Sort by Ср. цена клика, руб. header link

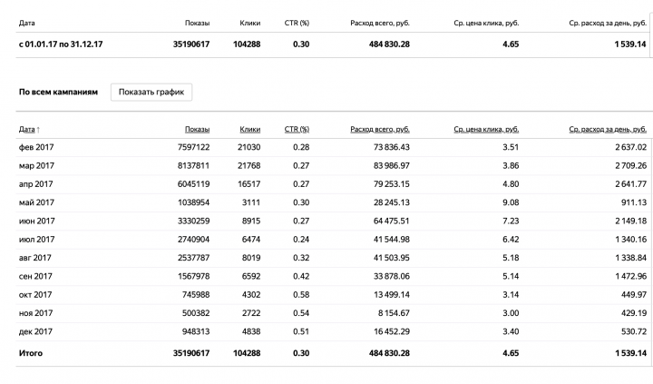coord(486,129)
